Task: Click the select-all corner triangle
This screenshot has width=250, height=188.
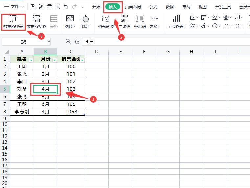Action: click(6, 52)
